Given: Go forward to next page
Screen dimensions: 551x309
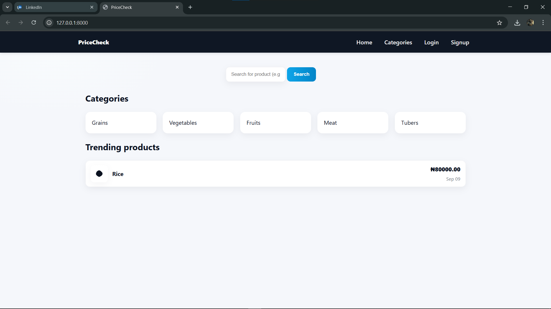Looking at the screenshot, I should [21, 23].
